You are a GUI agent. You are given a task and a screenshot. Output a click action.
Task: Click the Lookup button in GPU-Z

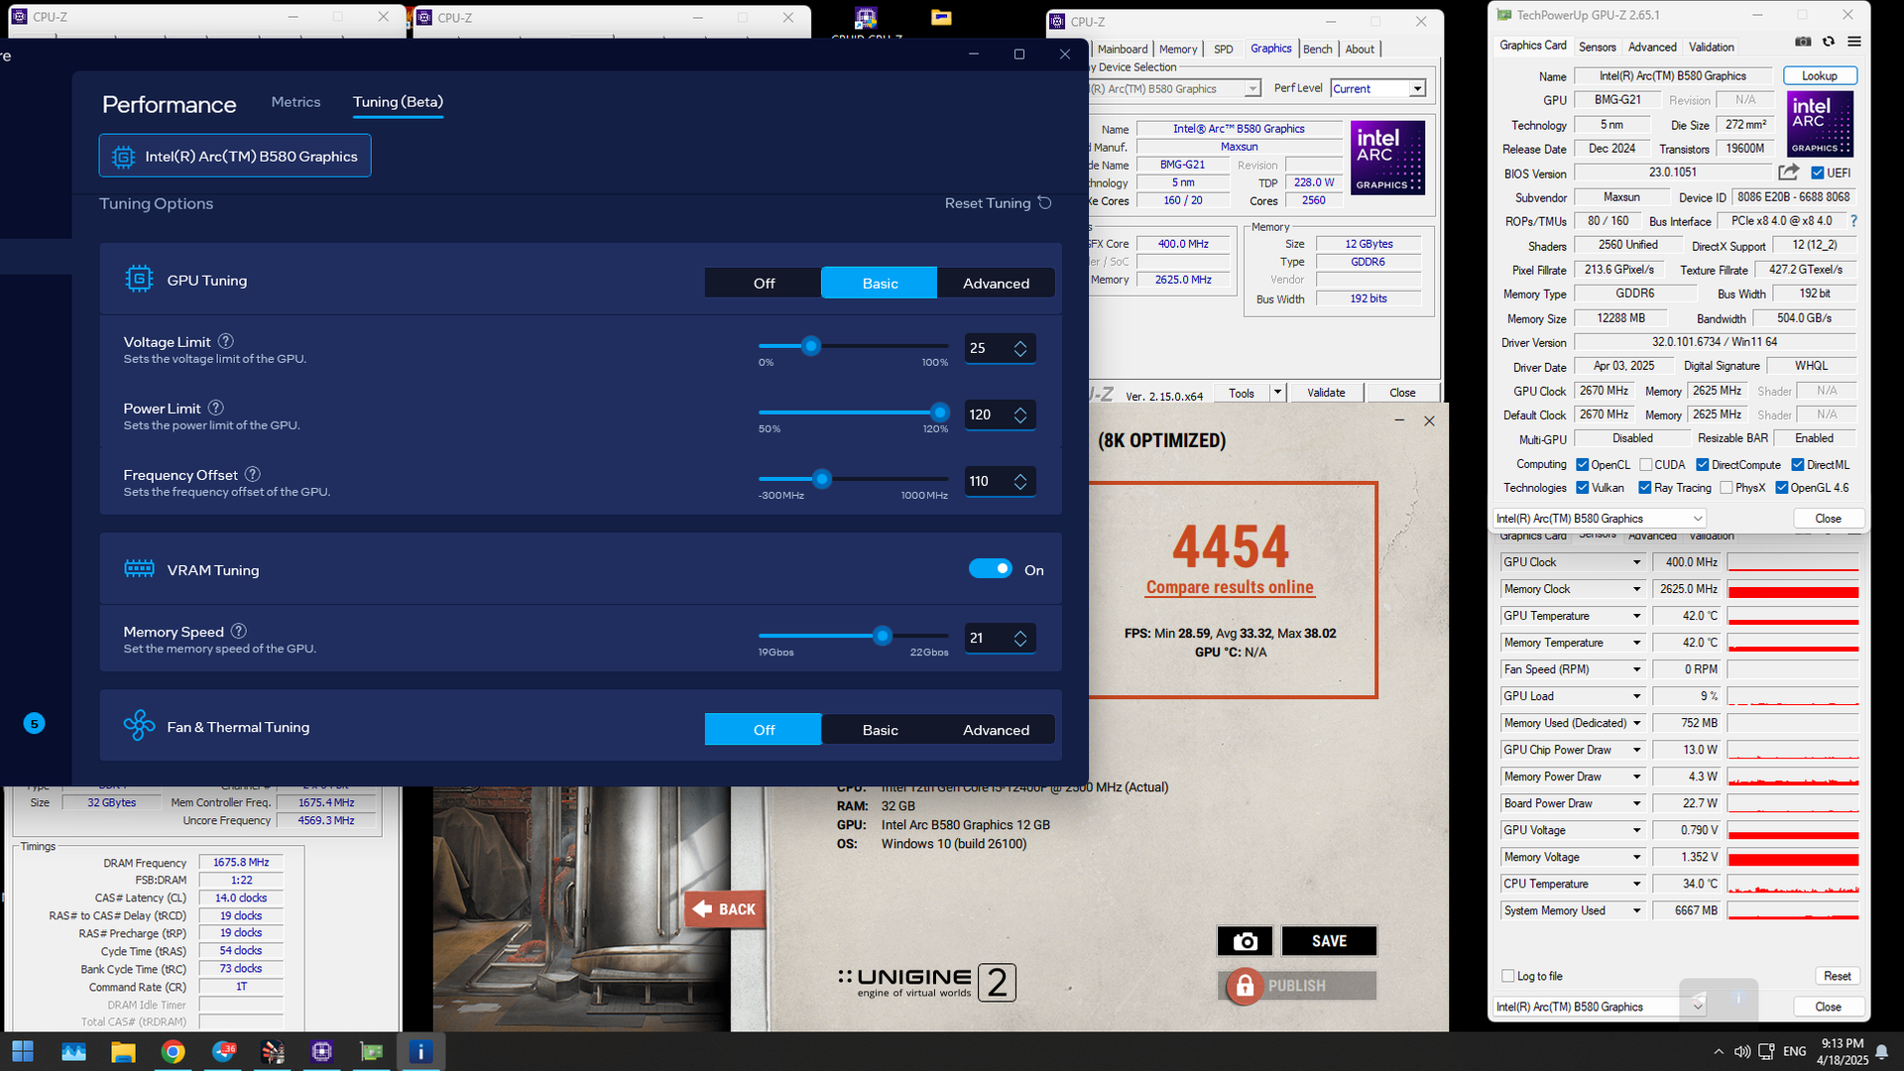pos(1820,75)
